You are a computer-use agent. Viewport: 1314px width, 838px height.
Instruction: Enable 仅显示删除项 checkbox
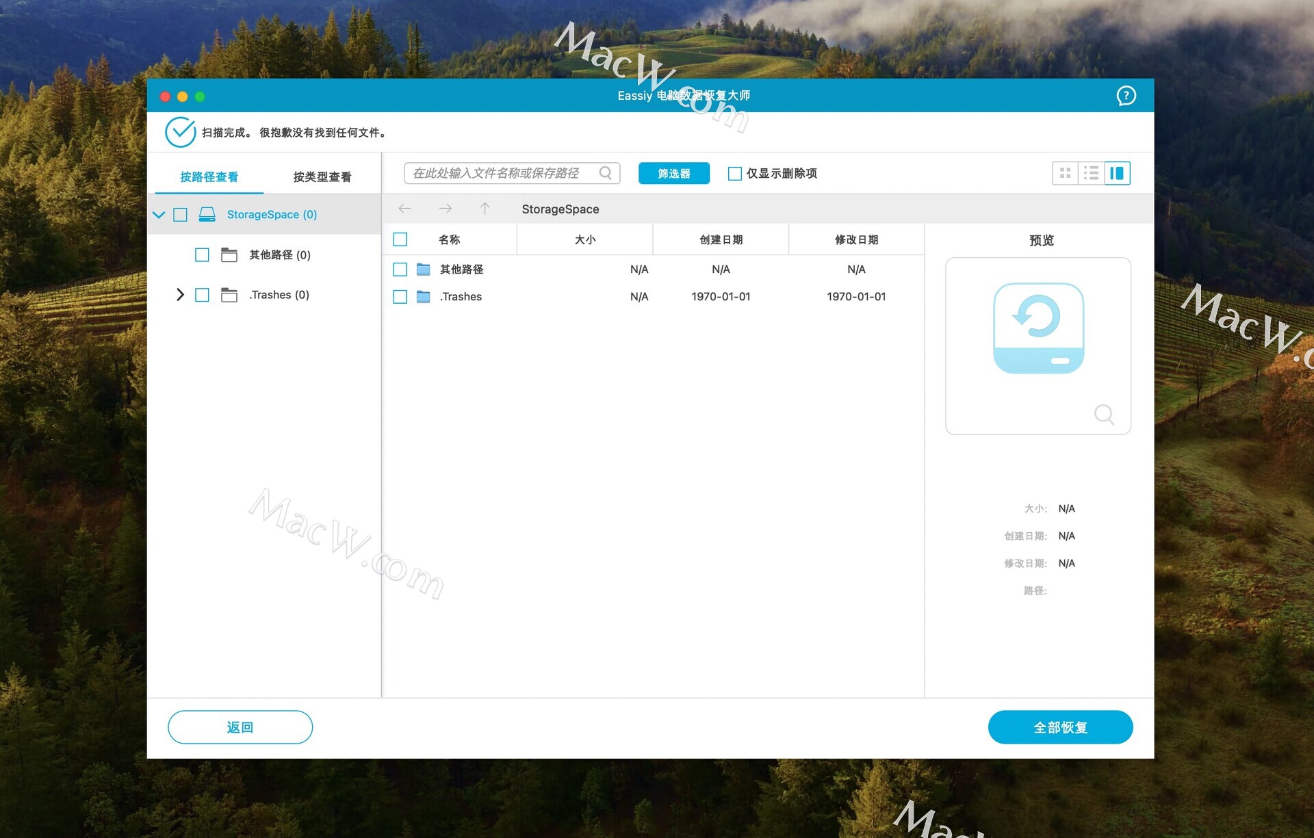734,174
